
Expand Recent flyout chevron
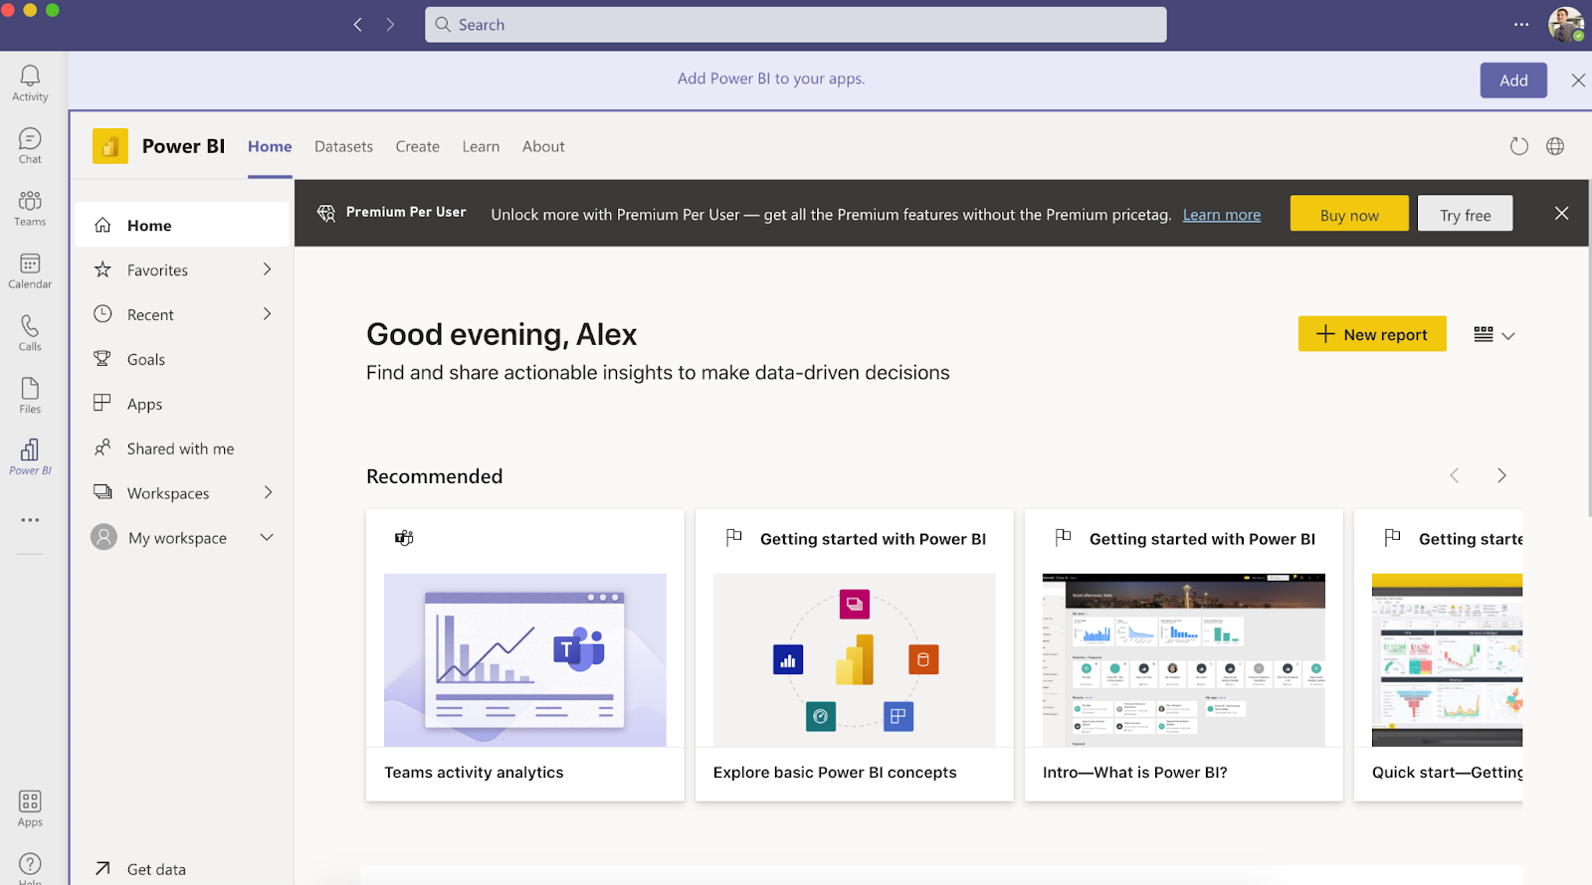click(267, 314)
